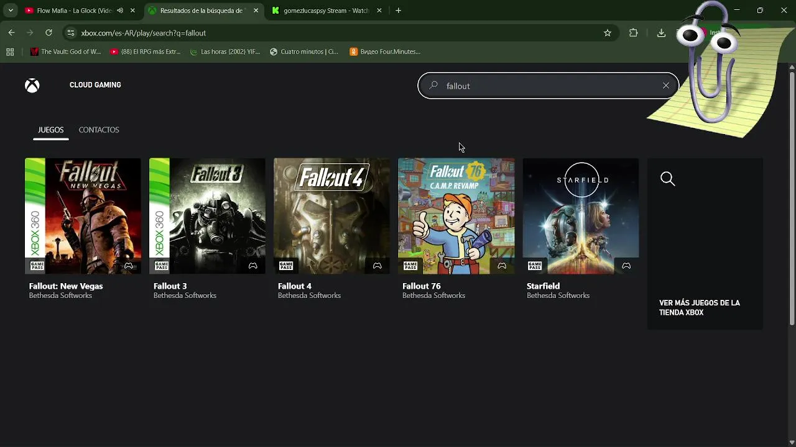
Task: Click the controller icon on Starfield
Action: (x=626, y=266)
